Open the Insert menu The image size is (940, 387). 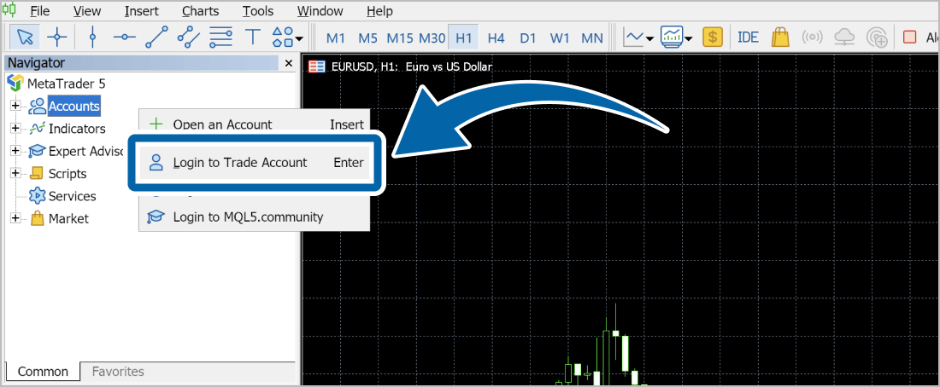[x=142, y=11]
